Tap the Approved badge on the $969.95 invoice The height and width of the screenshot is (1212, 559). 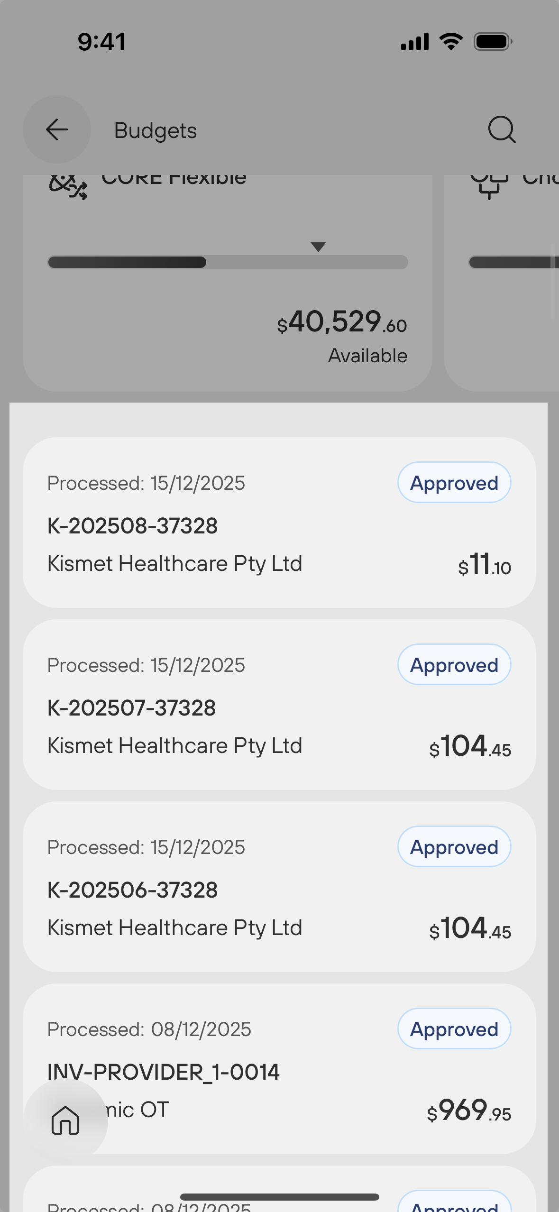(454, 1029)
